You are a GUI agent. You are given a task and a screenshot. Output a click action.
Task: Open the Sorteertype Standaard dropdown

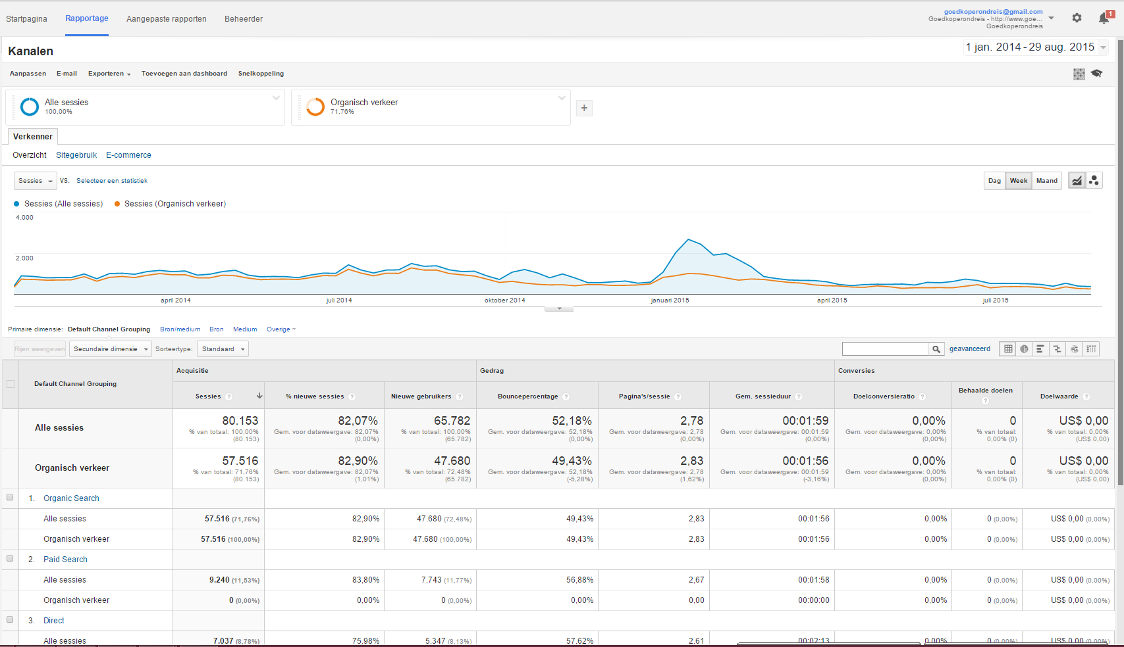(223, 349)
